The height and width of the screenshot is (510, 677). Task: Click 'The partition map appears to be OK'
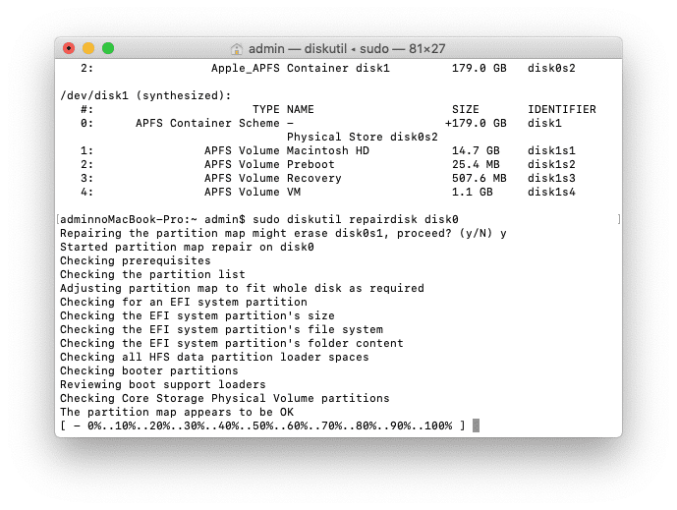pos(177,413)
